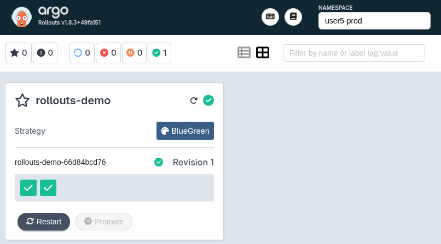The width and height of the screenshot is (441, 244).
Task: Toggle the favorites filter with star
Action: tap(19, 53)
